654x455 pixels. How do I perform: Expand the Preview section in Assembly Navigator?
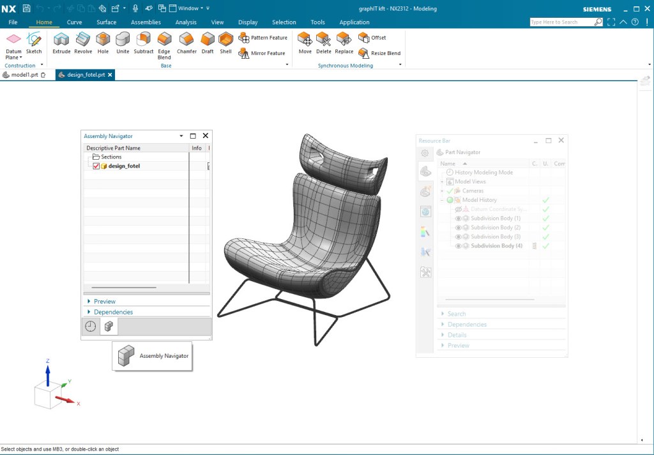(x=104, y=301)
